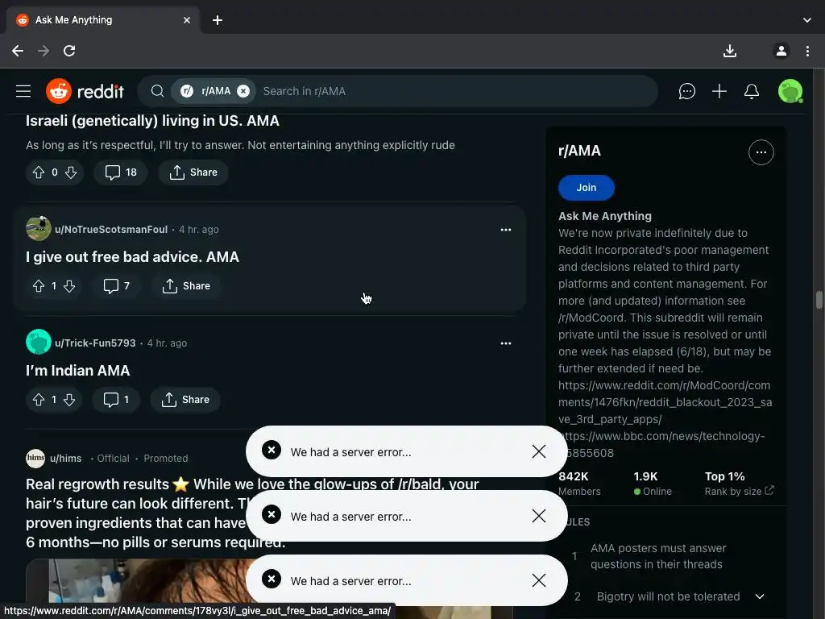Select the Ask Me Anything tab
825x619 pixels.
pyautogui.click(x=102, y=20)
